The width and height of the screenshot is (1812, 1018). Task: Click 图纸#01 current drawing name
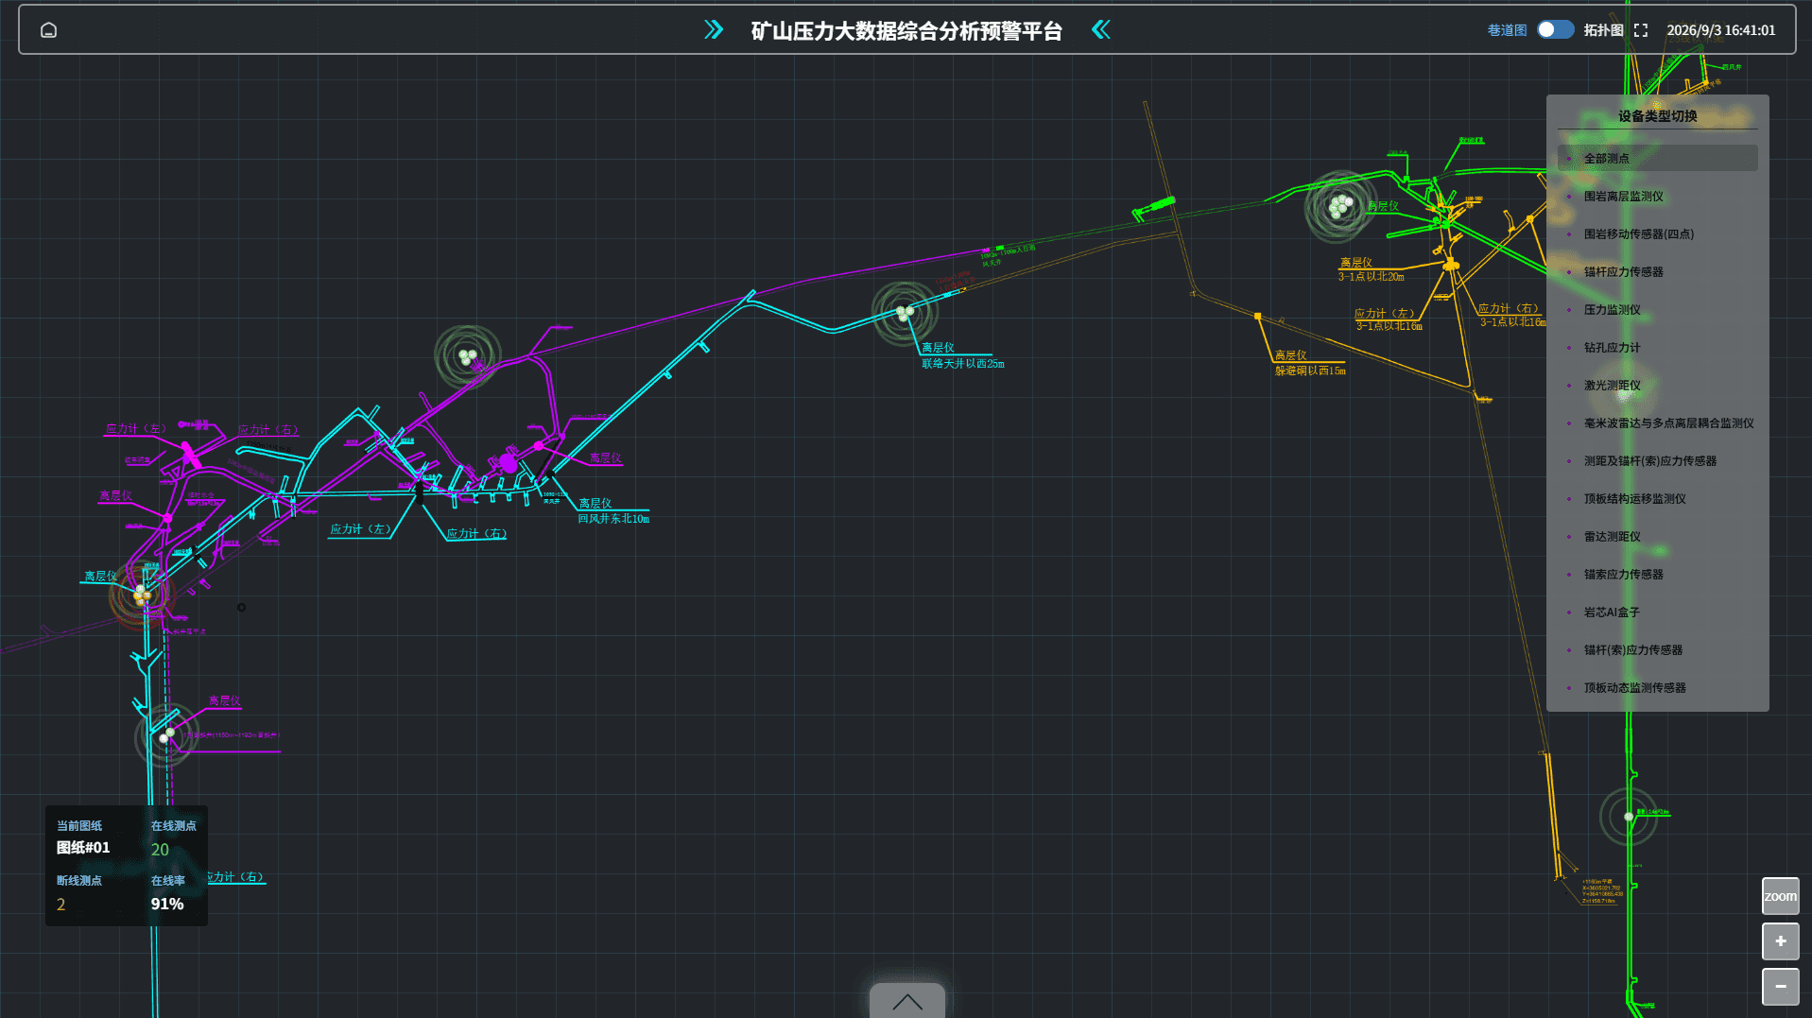click(83, 848)
